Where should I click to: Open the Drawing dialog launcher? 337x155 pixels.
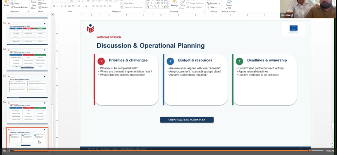[x=204, y=11]
